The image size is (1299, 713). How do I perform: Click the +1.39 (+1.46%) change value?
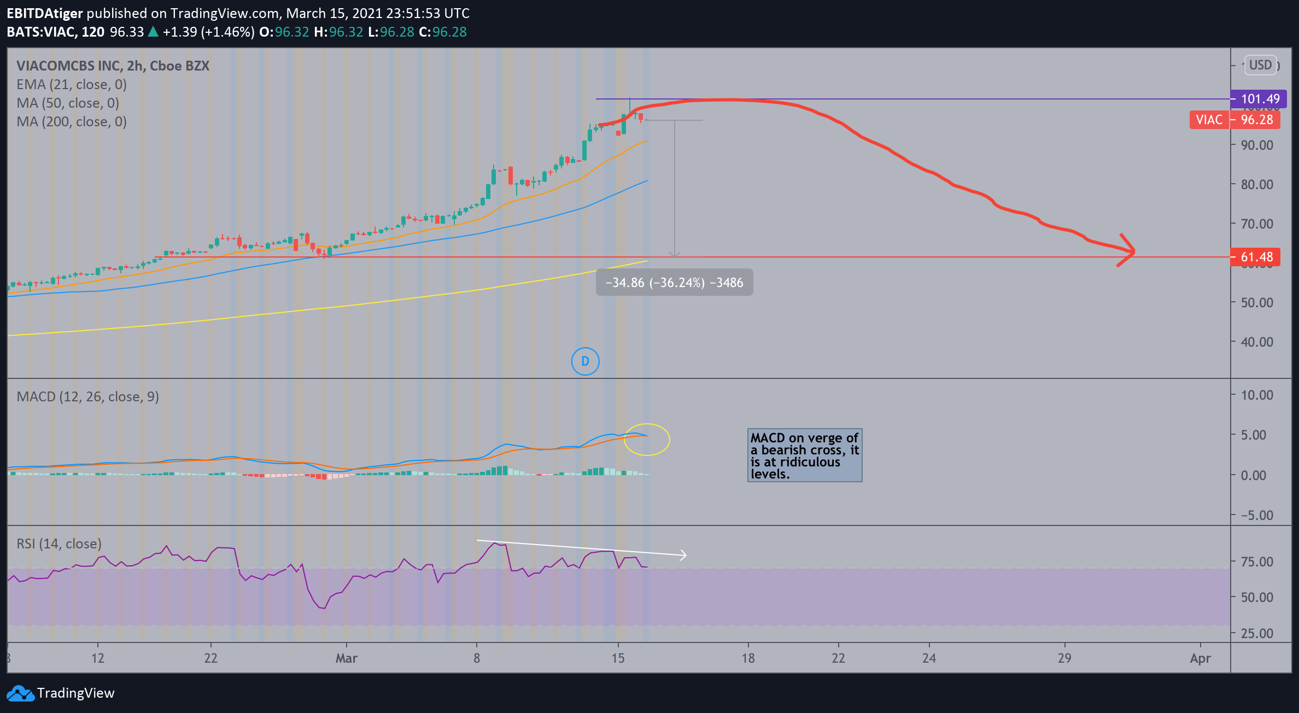(208, 32)
